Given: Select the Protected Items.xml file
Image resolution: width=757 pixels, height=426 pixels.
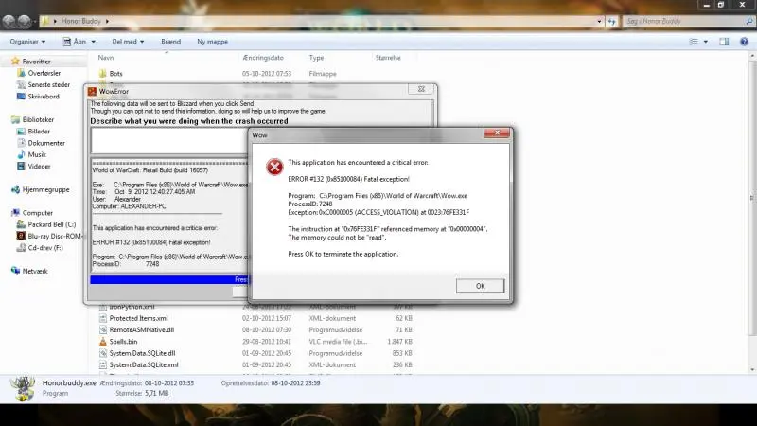Looking at the screenshot, I should 138,318.
